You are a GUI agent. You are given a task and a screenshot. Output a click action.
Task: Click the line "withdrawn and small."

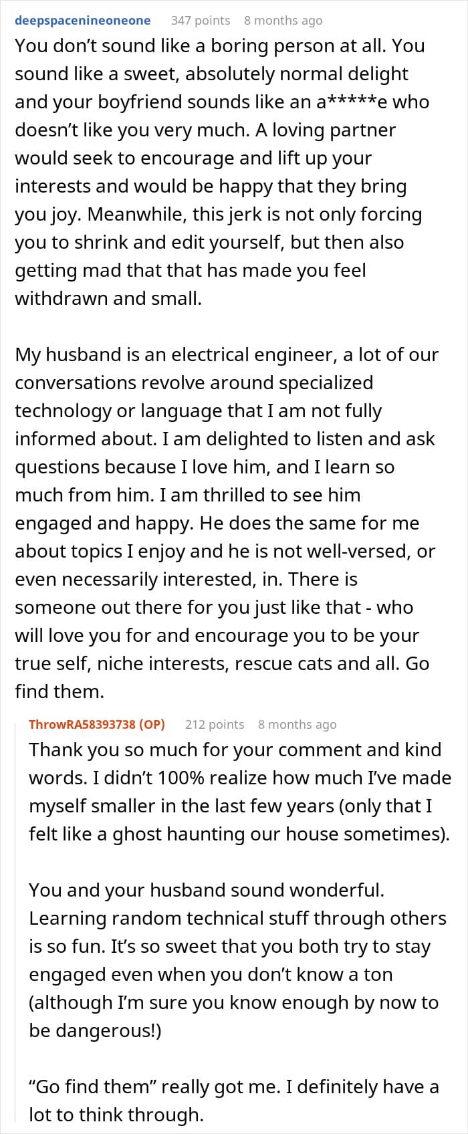pyautogui.click(x=108, y=298)
